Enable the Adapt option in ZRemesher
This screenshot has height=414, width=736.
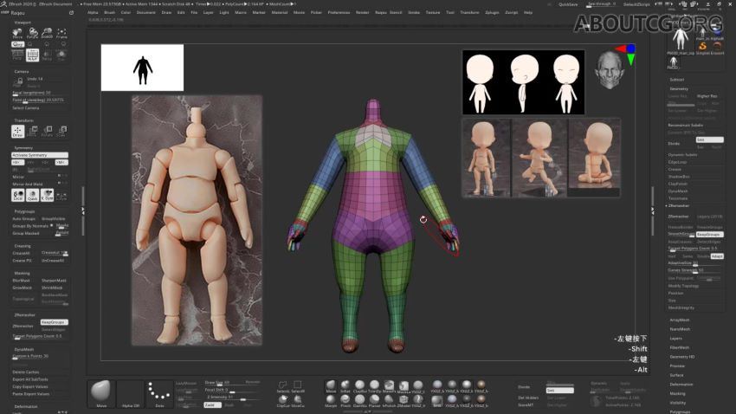click(x=716, y=256)
